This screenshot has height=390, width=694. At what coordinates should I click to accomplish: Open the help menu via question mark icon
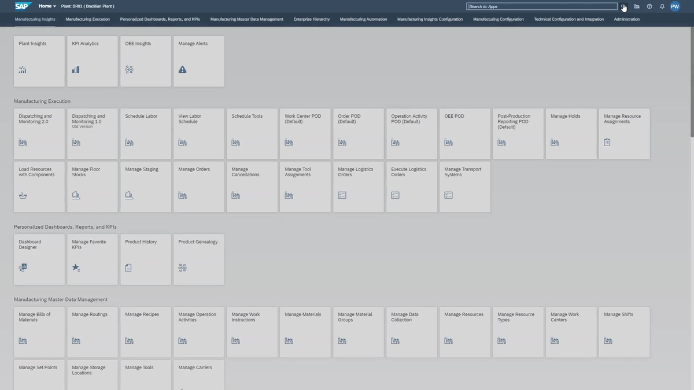pyautogui.click(x=649, y=6)
